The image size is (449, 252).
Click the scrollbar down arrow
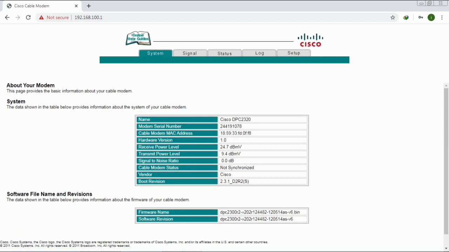pos(446,248)
